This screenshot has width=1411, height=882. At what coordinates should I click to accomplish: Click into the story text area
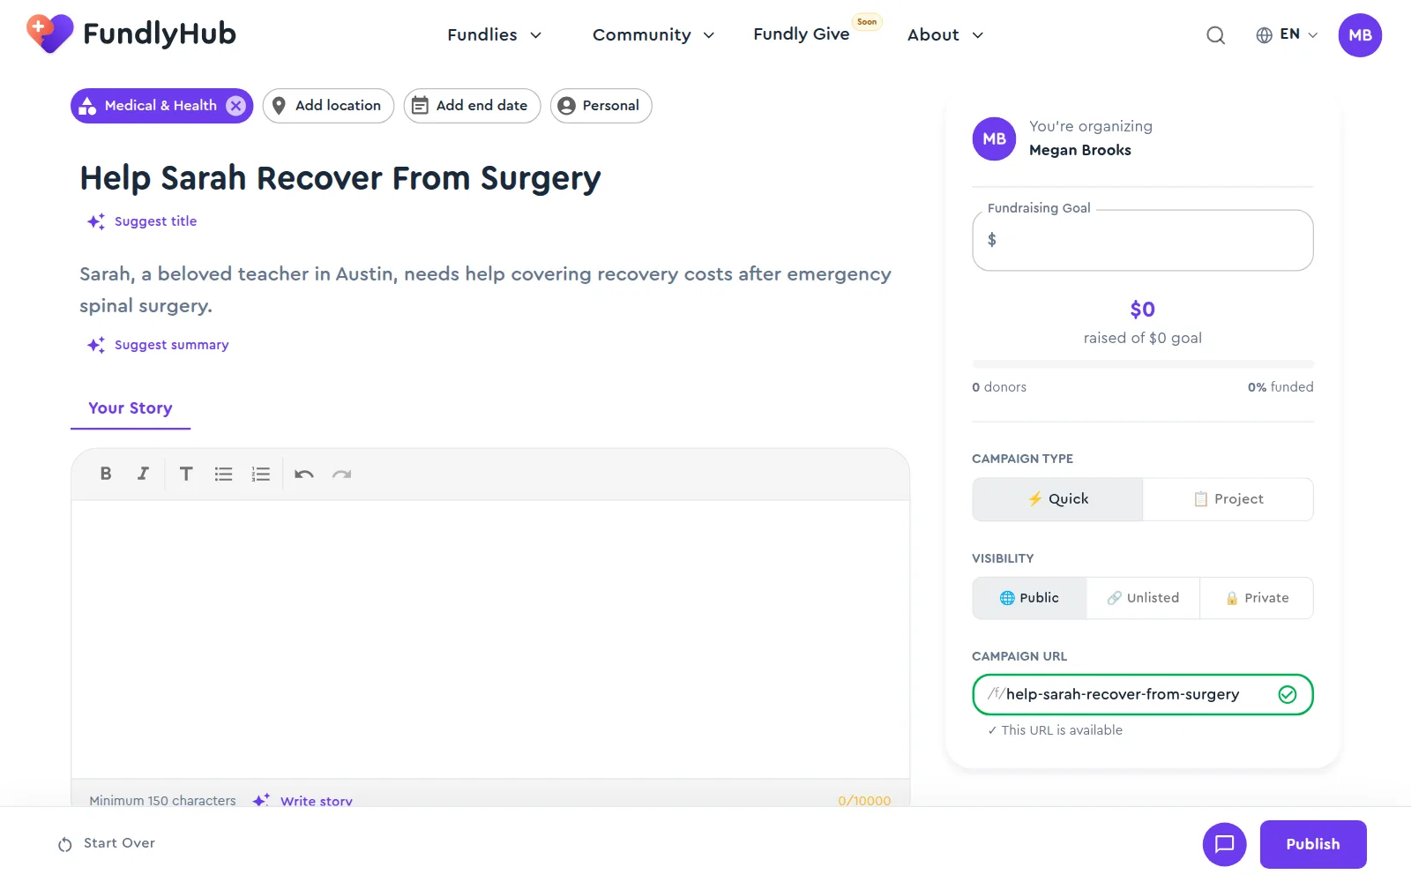coord(490,639)
